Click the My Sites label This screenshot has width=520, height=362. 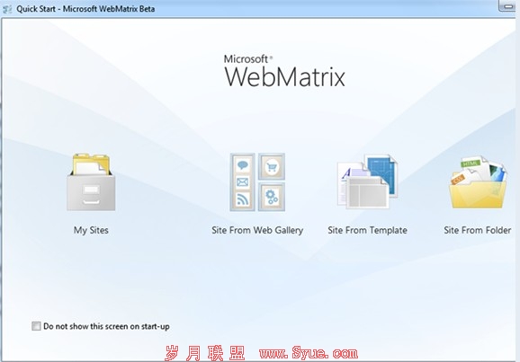(x=91, y=230)
